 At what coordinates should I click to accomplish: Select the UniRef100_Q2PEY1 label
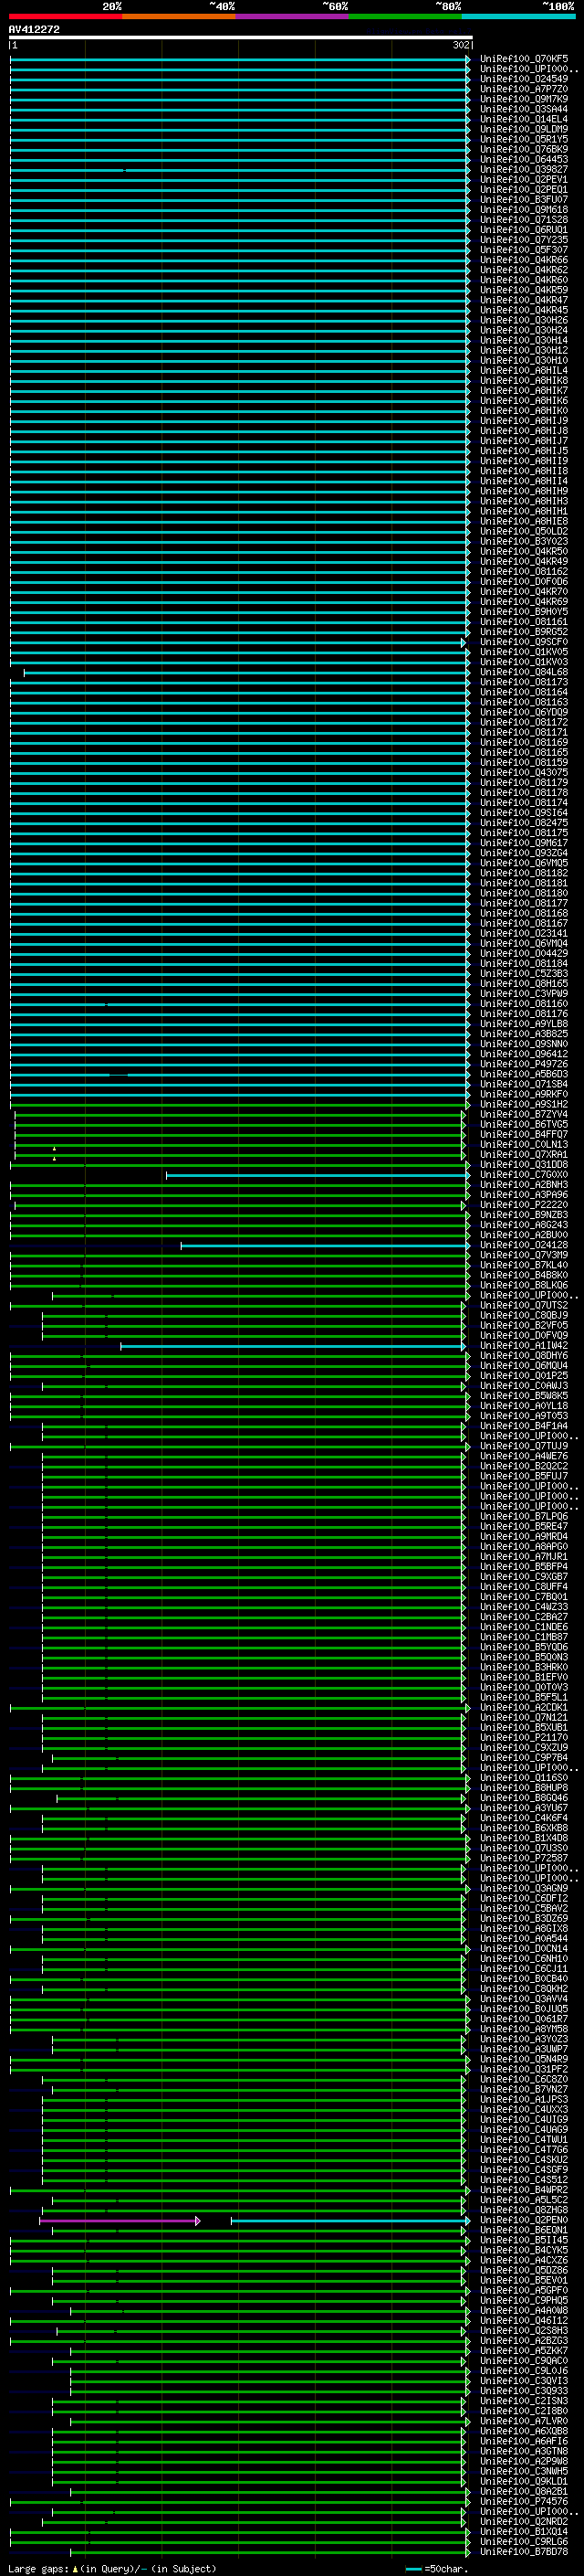tap(524, 179)
